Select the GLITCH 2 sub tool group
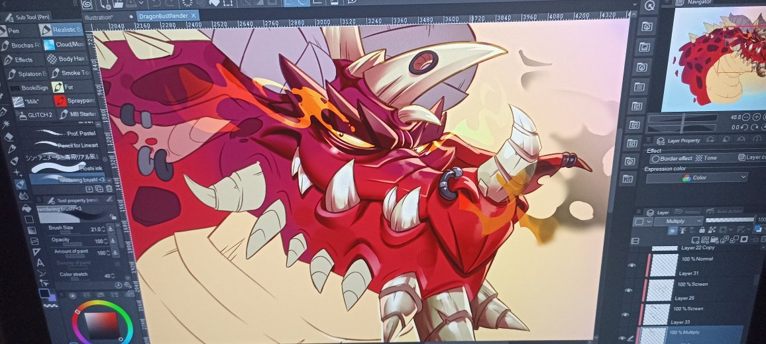The width and height of the screenshot is (766, 344). point(36,115)
